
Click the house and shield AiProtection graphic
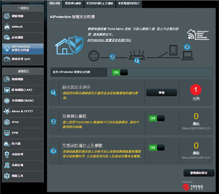(69, 45)
